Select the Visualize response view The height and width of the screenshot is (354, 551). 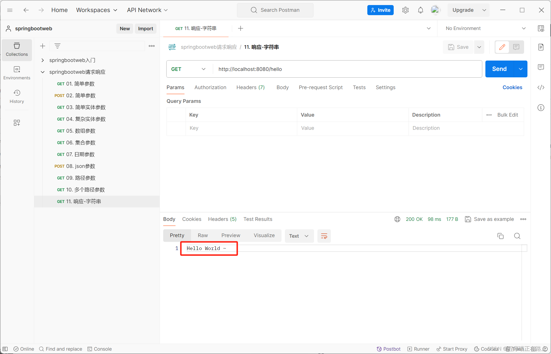pyautogui.click(x=264, y=235)
